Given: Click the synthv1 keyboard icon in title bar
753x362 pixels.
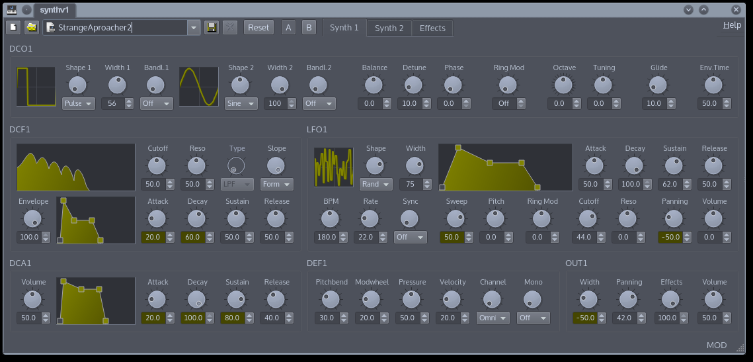Looking at the screenshot, I should coord(12,10).
